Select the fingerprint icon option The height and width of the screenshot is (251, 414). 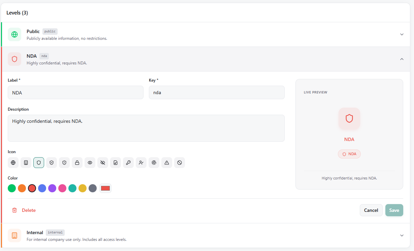point(154,163)
